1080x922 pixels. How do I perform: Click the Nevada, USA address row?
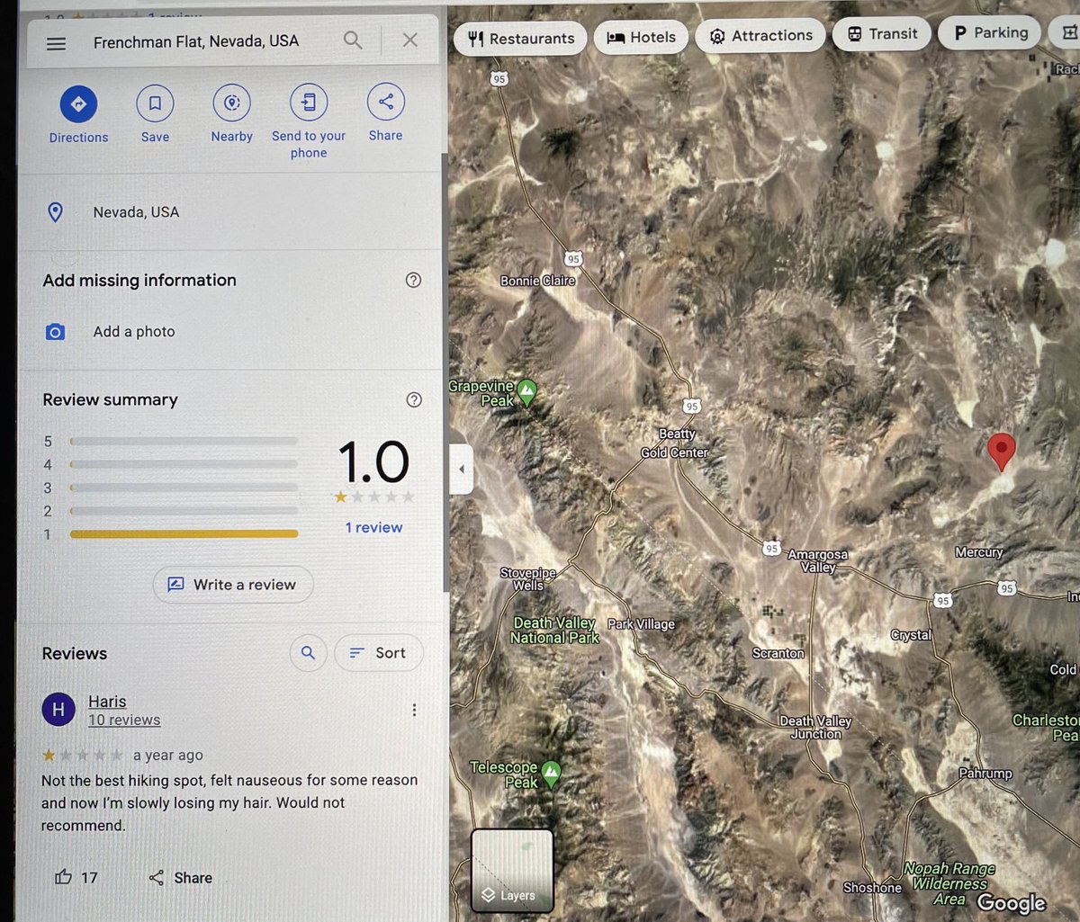pos(229,212)
